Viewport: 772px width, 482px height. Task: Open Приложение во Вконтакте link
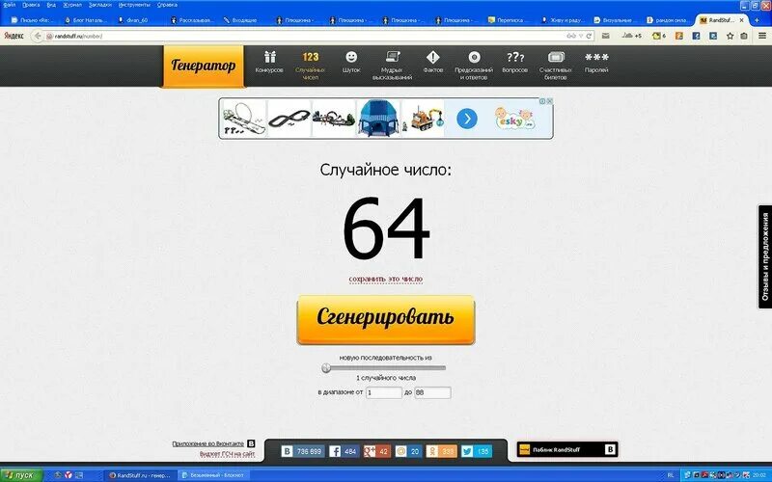pyautogui.click(x=207, y=443)
